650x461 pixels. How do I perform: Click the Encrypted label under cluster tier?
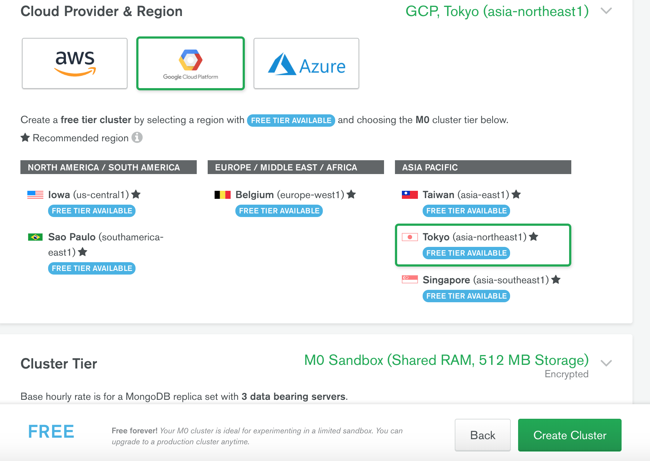567,374
